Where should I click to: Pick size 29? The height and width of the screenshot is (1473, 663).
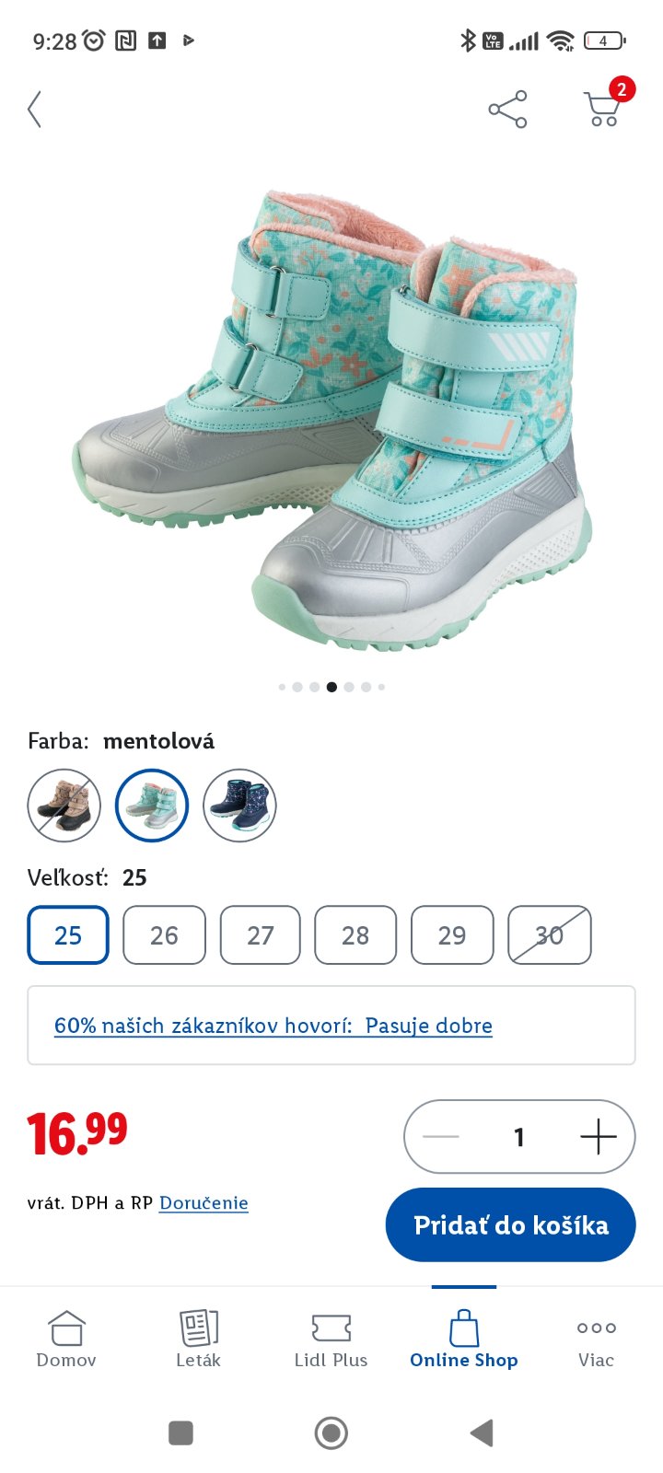pos(452,935)
